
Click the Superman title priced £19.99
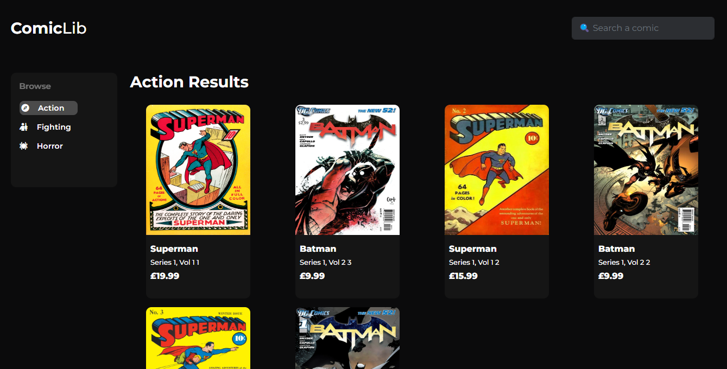(x=174, y=249)
